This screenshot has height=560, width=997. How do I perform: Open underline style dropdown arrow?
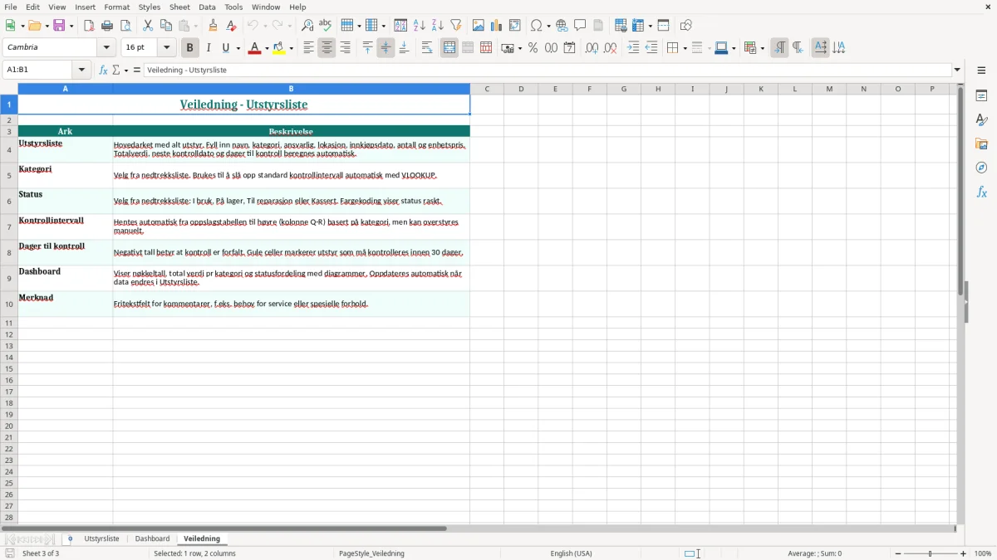tap(238, 48)
